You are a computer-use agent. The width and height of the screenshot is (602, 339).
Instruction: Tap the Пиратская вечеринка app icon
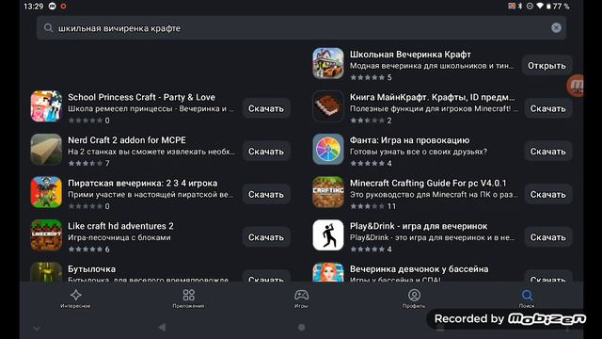(x=46, y=192)
